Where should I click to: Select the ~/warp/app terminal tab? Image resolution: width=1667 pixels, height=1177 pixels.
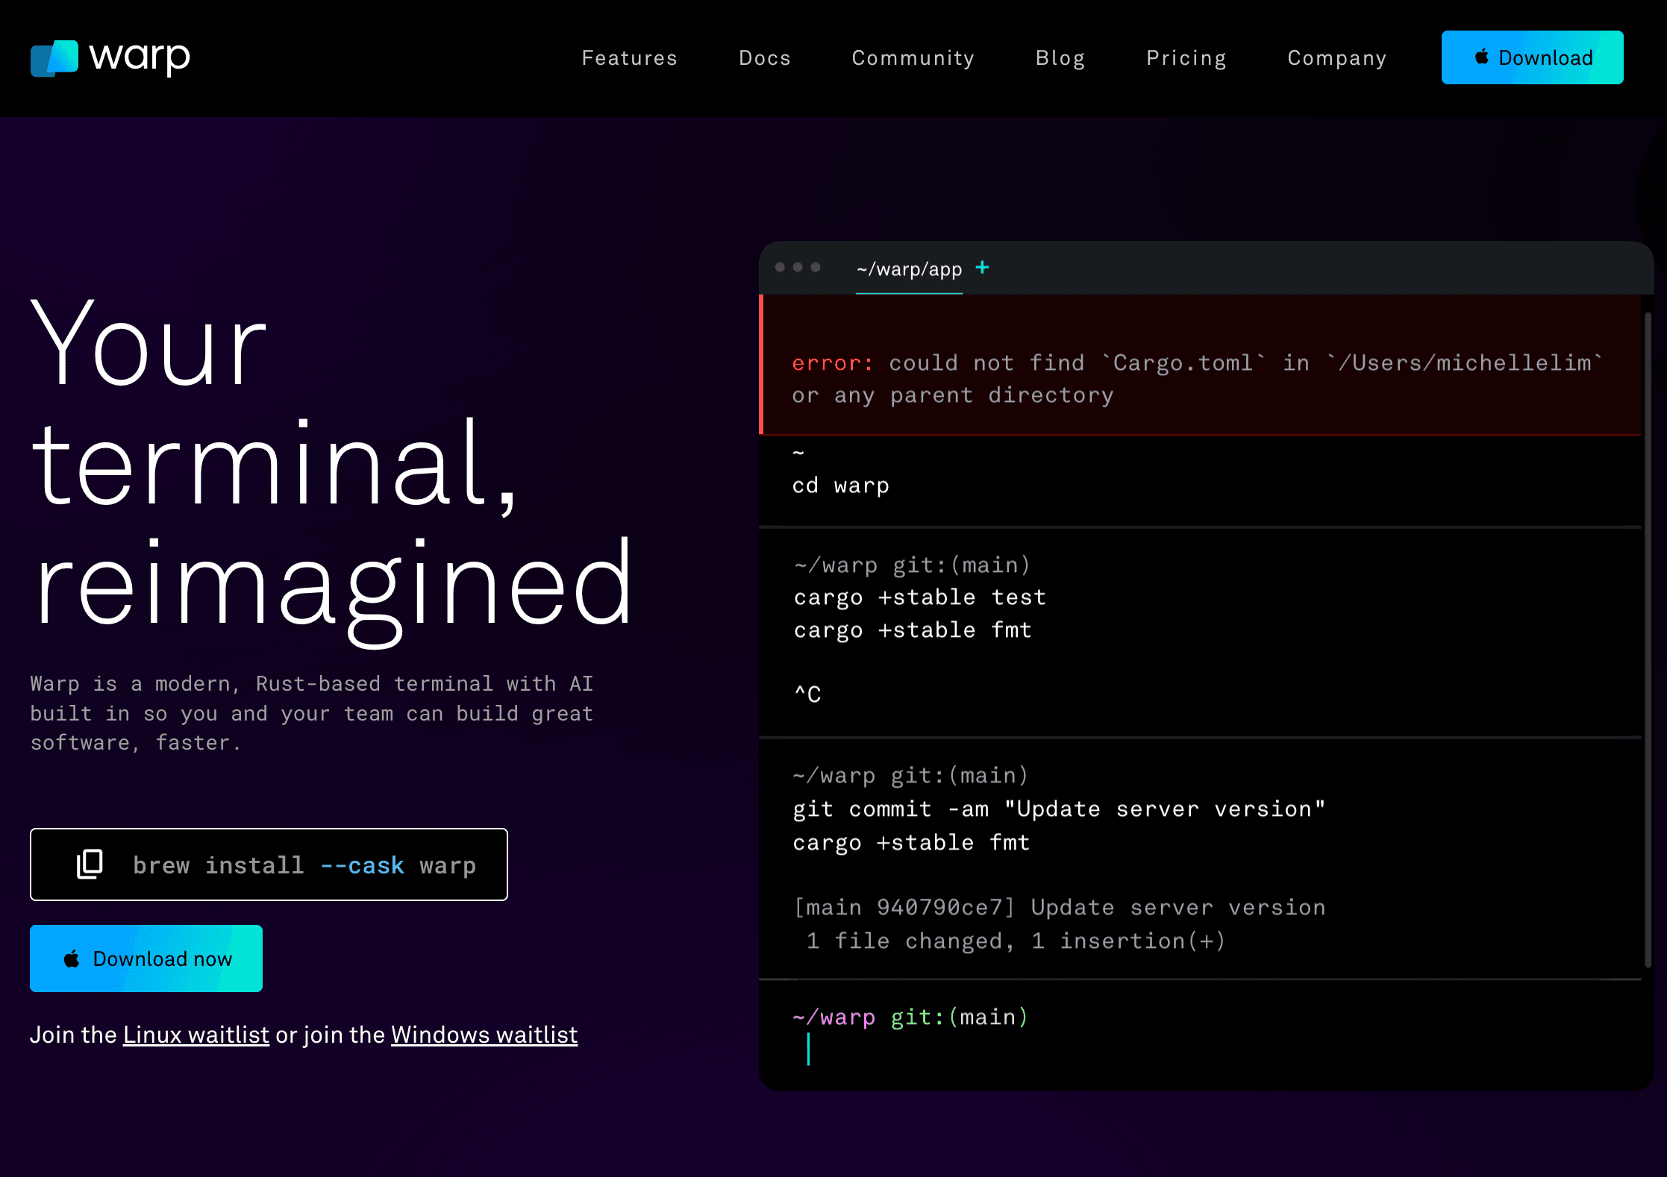pos(909,269)
